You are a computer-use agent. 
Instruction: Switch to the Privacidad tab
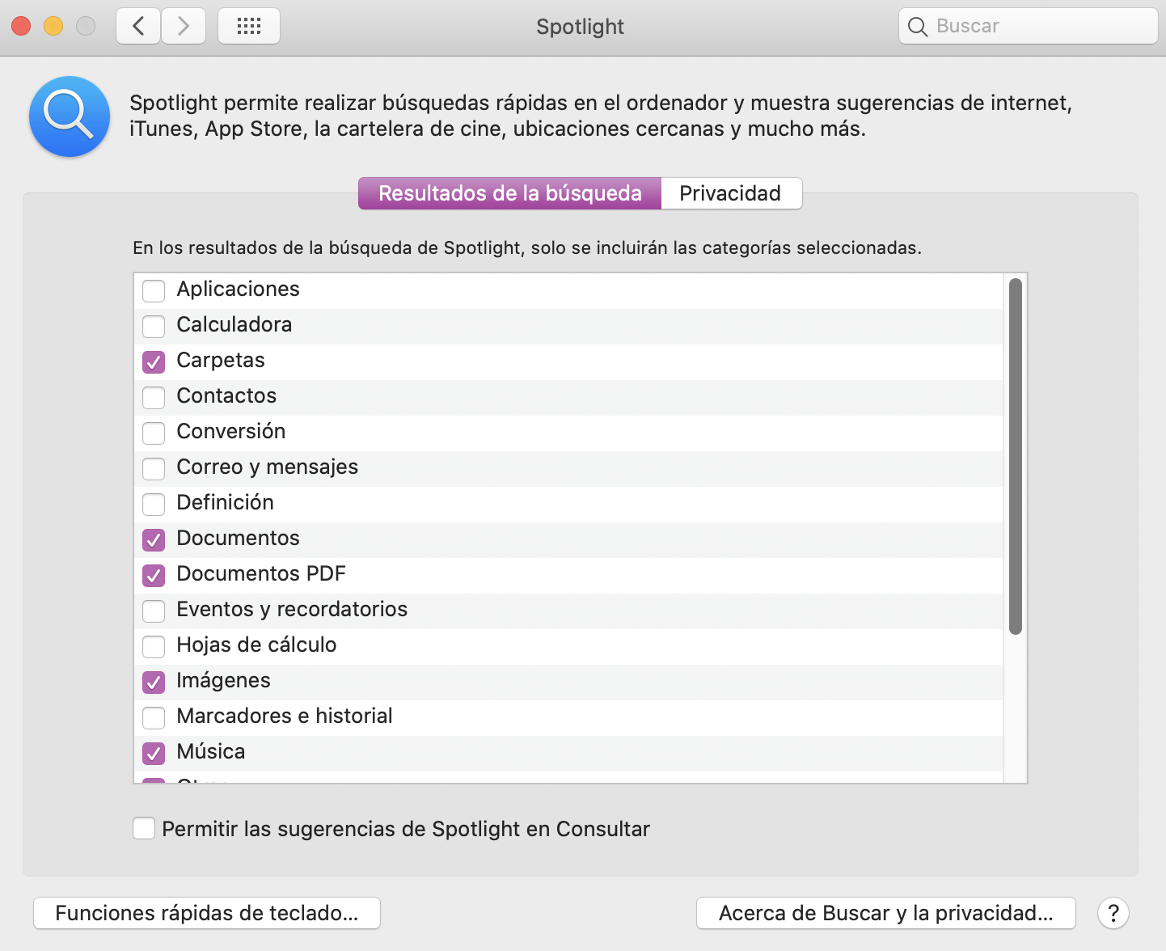click(x=730, y=193)
